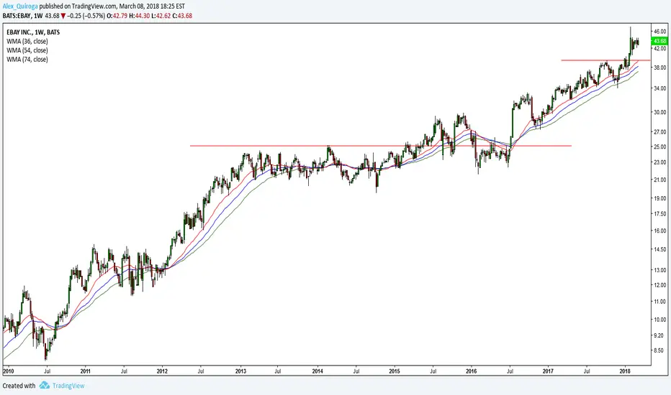Click the close value C:43.68 in header
Viewport: 671px width, 395px height.
182,16
